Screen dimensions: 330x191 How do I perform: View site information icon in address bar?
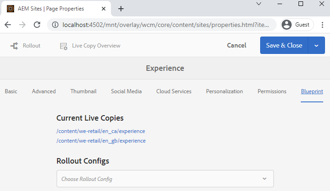tap(55, 25)
